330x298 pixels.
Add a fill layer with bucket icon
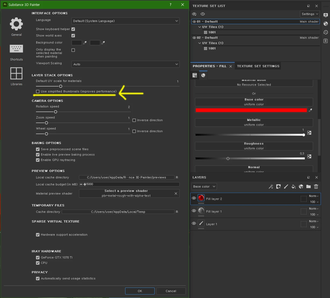click(x=293, y=186)
